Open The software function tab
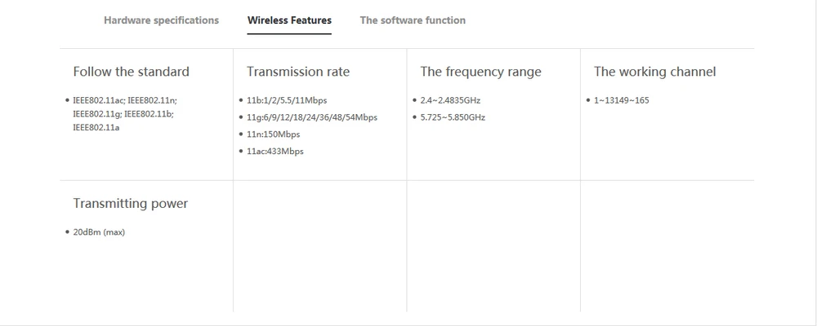817x326 pixels. pos(413,20)
